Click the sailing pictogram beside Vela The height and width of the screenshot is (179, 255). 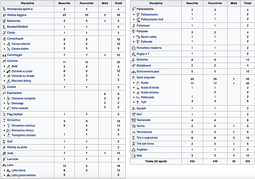pos(134,156)
